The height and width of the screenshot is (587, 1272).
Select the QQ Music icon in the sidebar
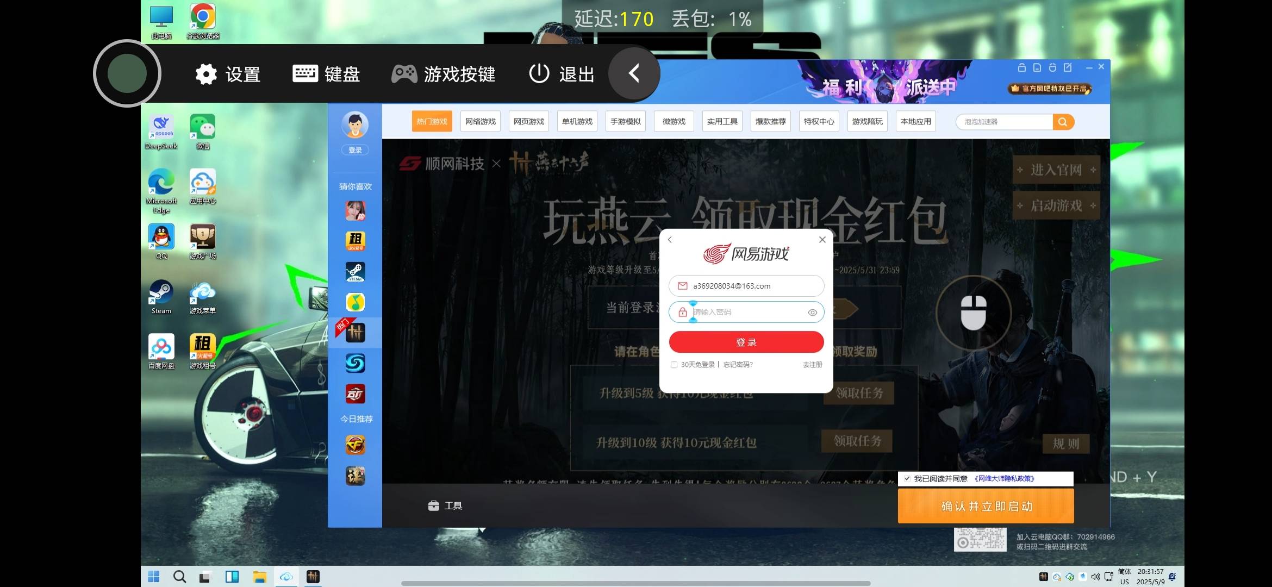(356, 302)
